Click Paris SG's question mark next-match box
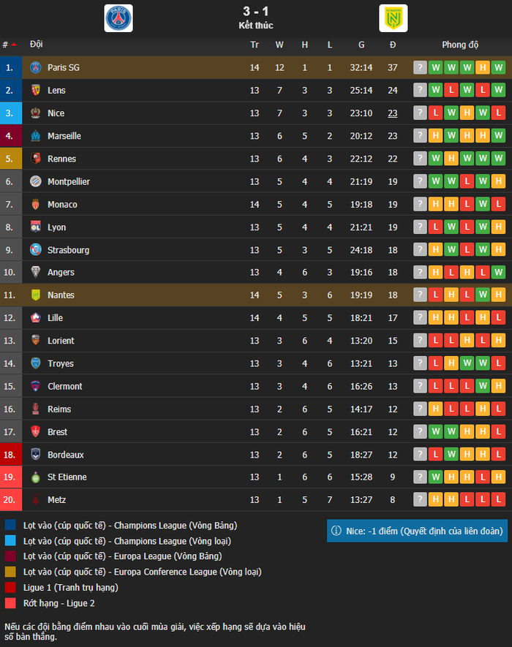The height and width of the screenshot is (647, 512). (420, 67)
